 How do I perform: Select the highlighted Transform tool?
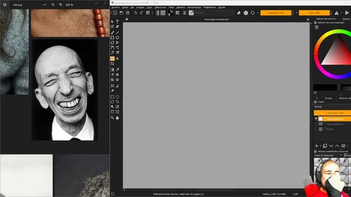coord(112,59)
